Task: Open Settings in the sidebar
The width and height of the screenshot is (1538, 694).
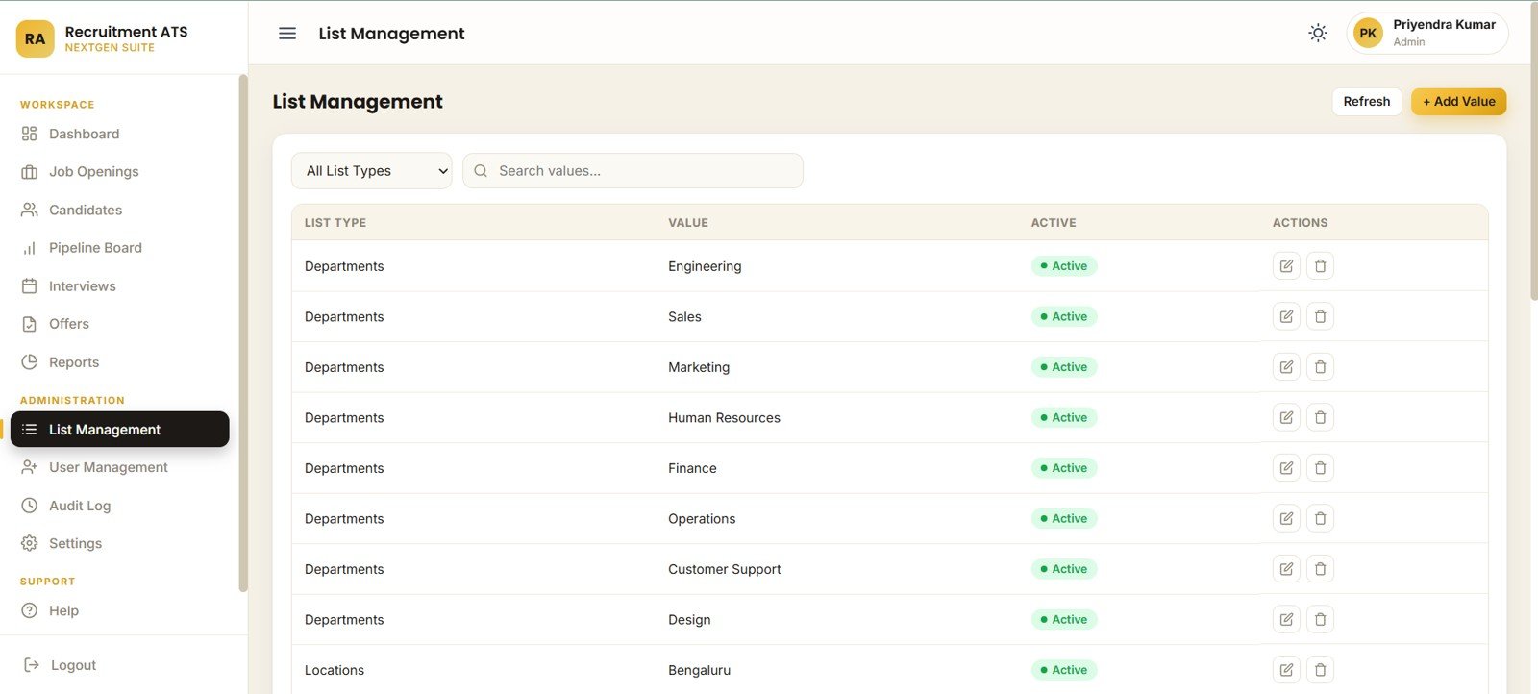Action: [119, 543]
